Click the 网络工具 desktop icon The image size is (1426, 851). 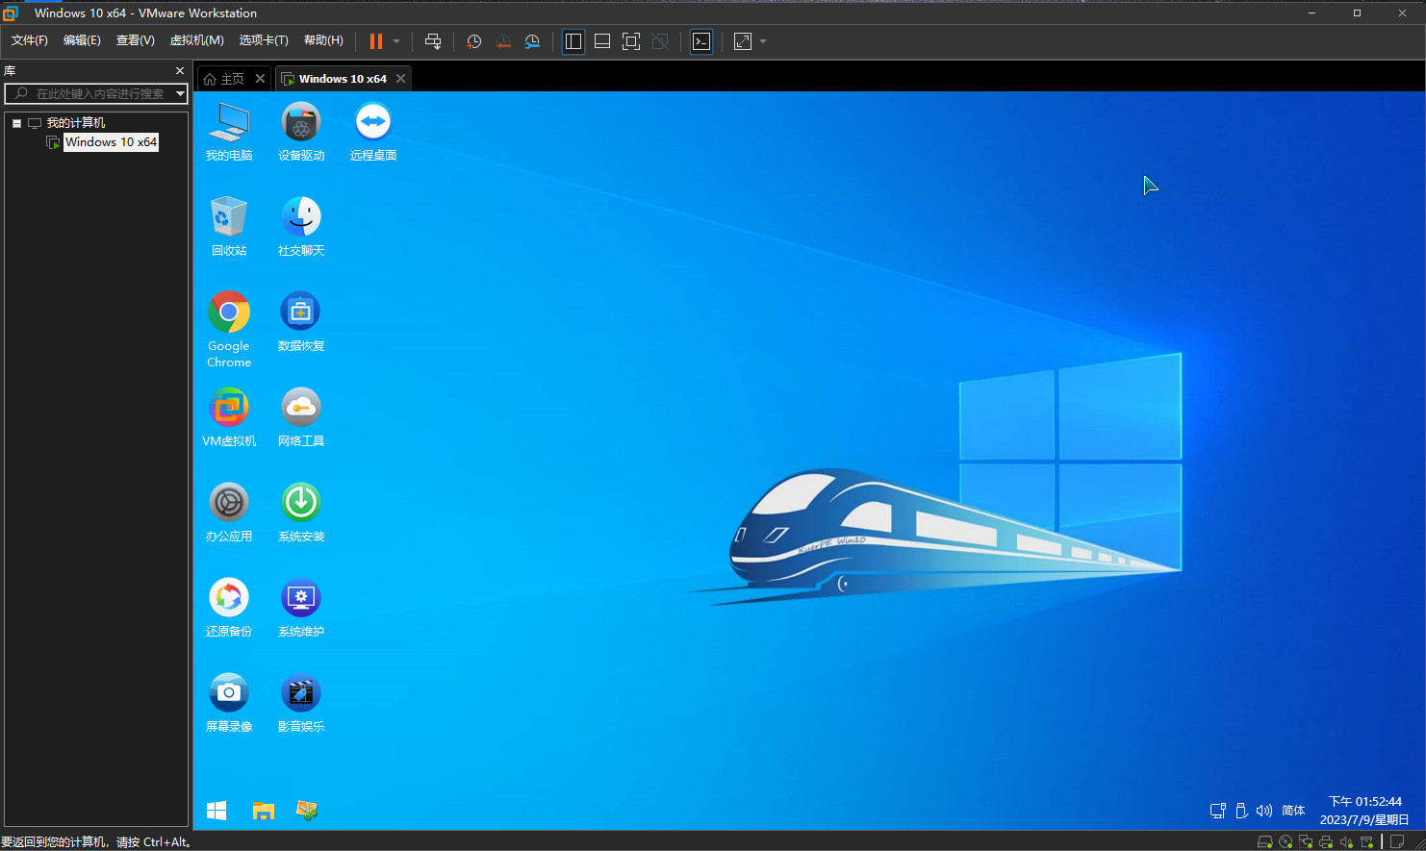tap(301, 418)
